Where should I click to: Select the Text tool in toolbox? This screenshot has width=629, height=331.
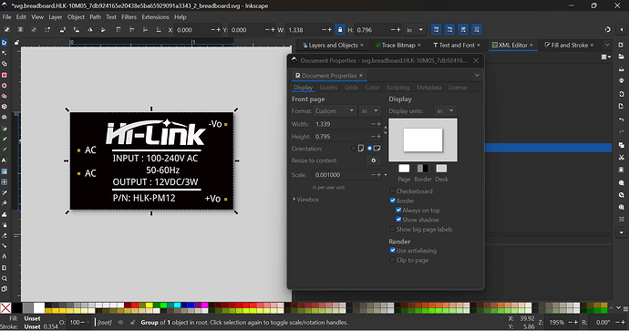tap(5, 160)
